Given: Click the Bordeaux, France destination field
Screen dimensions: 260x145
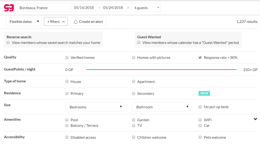Looking at the screenshot, I should coord(44,8).
